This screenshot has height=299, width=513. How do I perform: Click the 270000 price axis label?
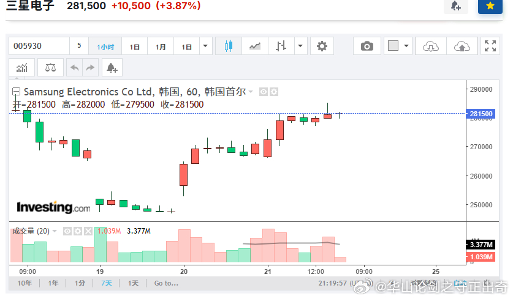(481, 147)
